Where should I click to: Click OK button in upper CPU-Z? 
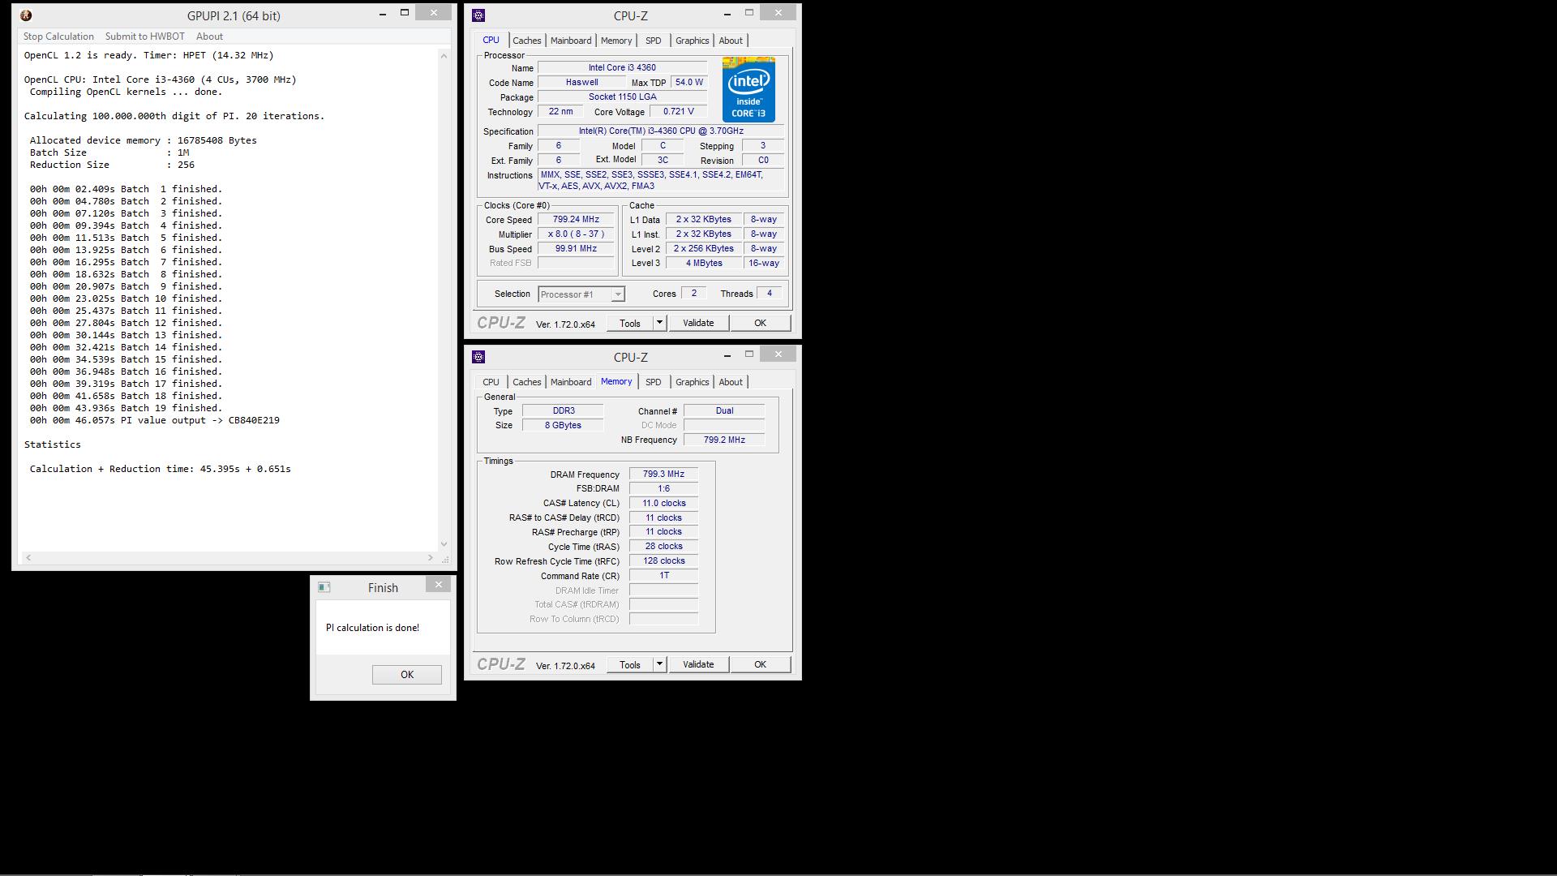click(760, 323)
